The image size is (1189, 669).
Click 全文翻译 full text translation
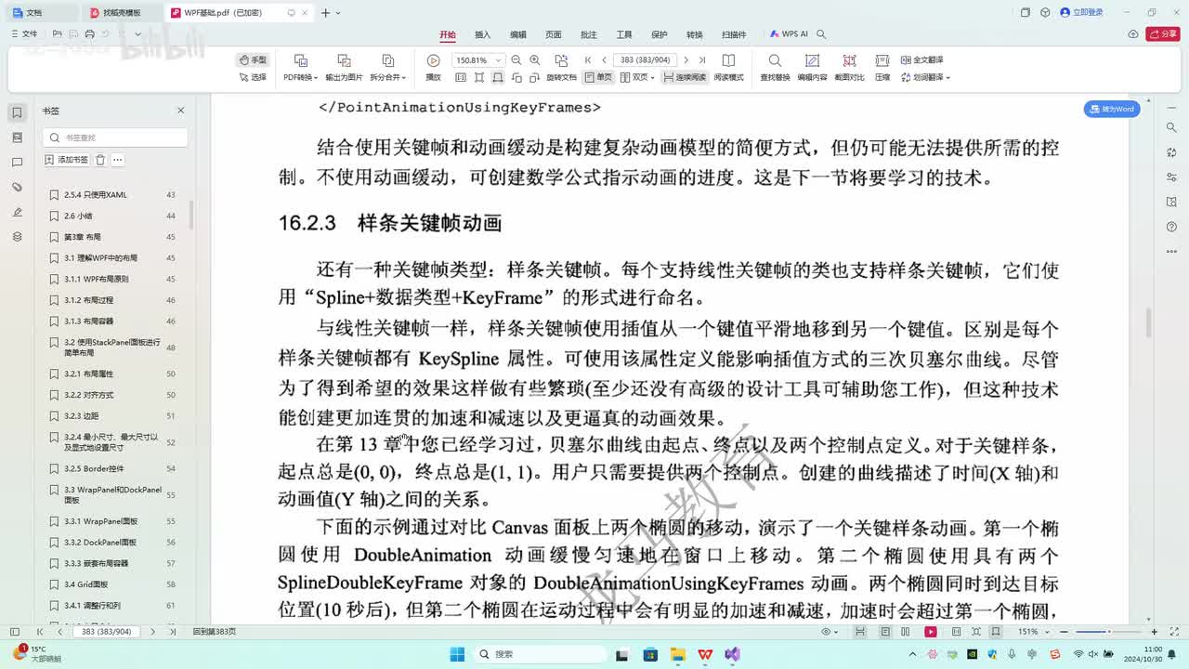coord(921,59)
